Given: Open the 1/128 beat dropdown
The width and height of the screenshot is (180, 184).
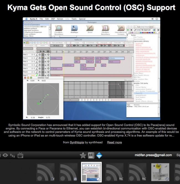Looking at the screenshot, I should coord(91,43).
